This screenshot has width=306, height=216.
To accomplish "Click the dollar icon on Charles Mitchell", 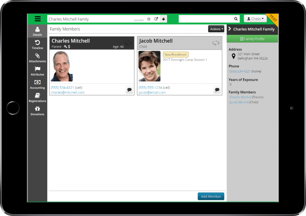I will coord(69,47).
